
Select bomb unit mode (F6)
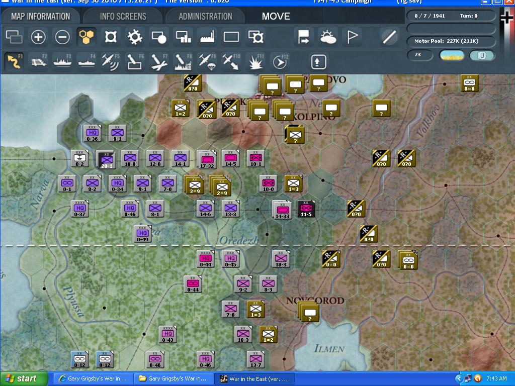[135, 61]
